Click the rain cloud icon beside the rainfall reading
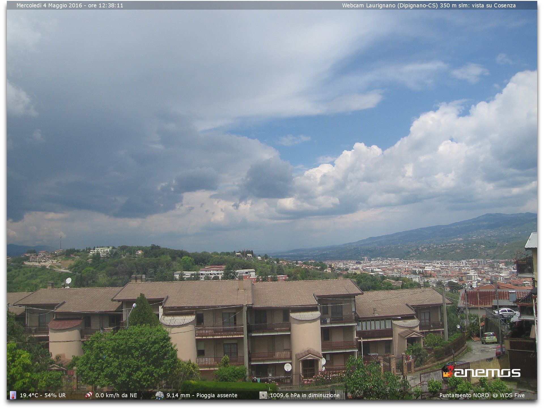The image size is (544, 408). [x=160, y=395]
